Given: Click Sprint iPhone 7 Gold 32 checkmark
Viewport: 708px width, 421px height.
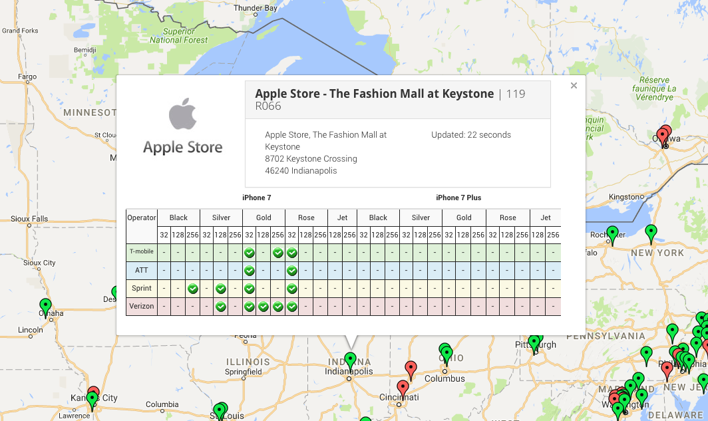Looking at the screenshot, I should (x=250, y=289).
